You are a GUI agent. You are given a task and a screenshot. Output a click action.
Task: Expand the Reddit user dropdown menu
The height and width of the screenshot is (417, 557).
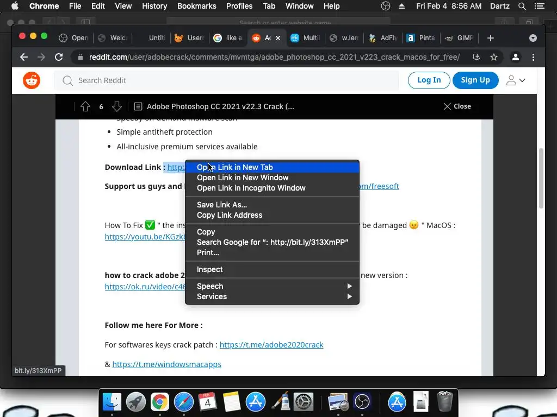[516, 80]
